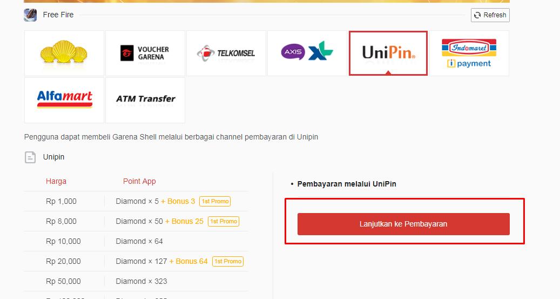The height and width of the screenshot is (299, 560).
Task: Click 1st Promo badge on Diamond x 5
Action: coord(215,201)
